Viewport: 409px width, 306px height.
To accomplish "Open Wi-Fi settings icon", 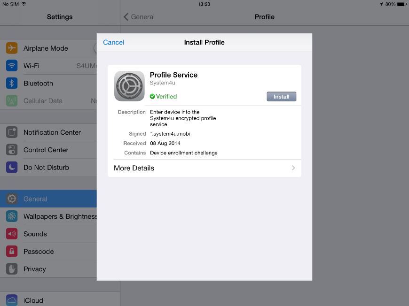I will (12, 66).
